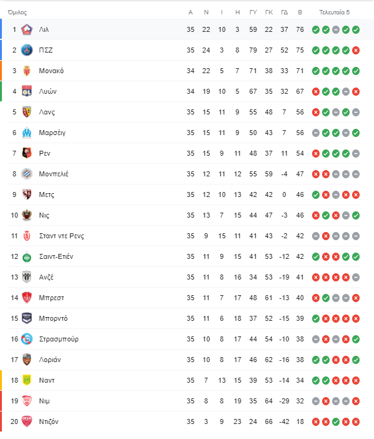The image size is (374, 439).
Task: Click the Monaco club crest icon
Action: pyautogui.click(x=27, y=71)
